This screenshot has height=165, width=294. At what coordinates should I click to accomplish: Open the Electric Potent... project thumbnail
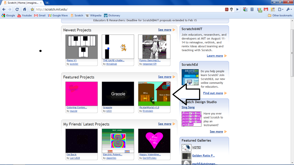click(118, 141)
